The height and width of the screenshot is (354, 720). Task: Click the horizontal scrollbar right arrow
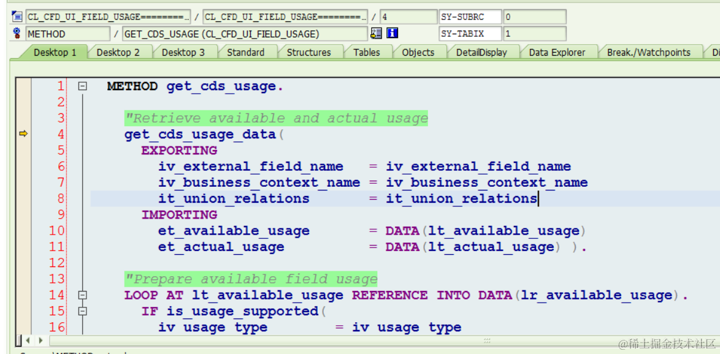point(41,341)
